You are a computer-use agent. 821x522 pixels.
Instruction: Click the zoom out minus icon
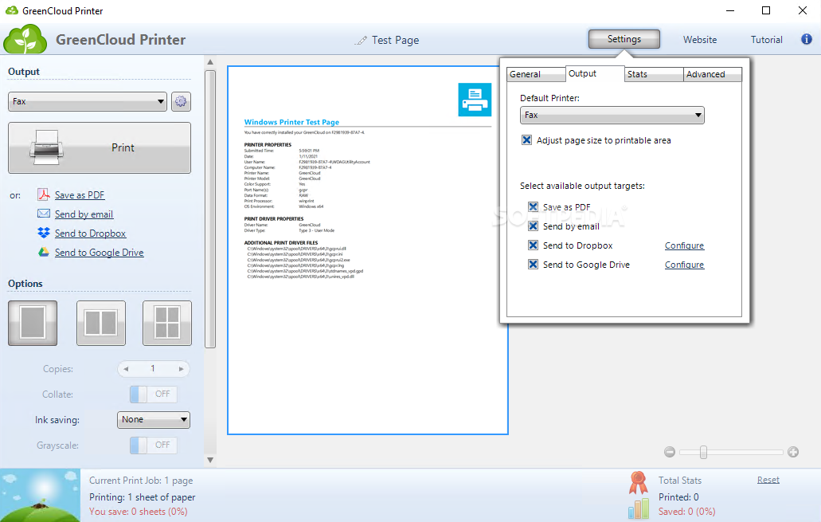[669, 452]
